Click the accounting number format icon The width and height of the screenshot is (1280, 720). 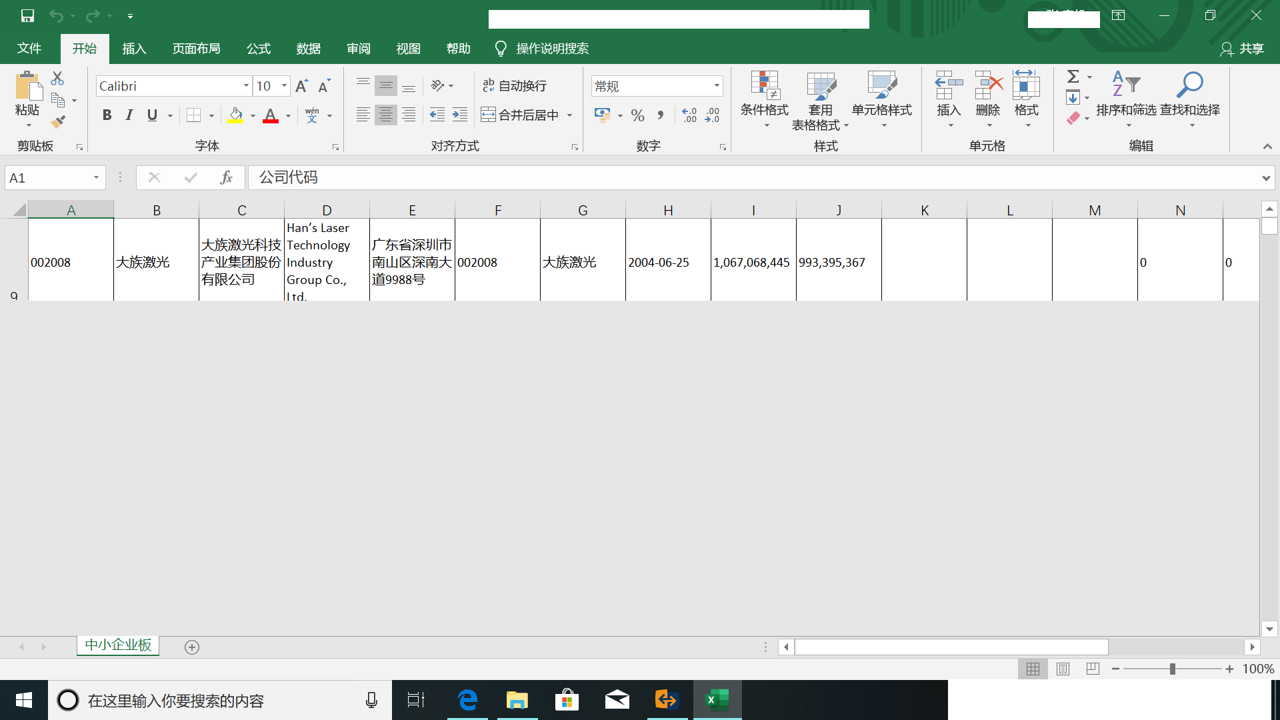(602, 115)
